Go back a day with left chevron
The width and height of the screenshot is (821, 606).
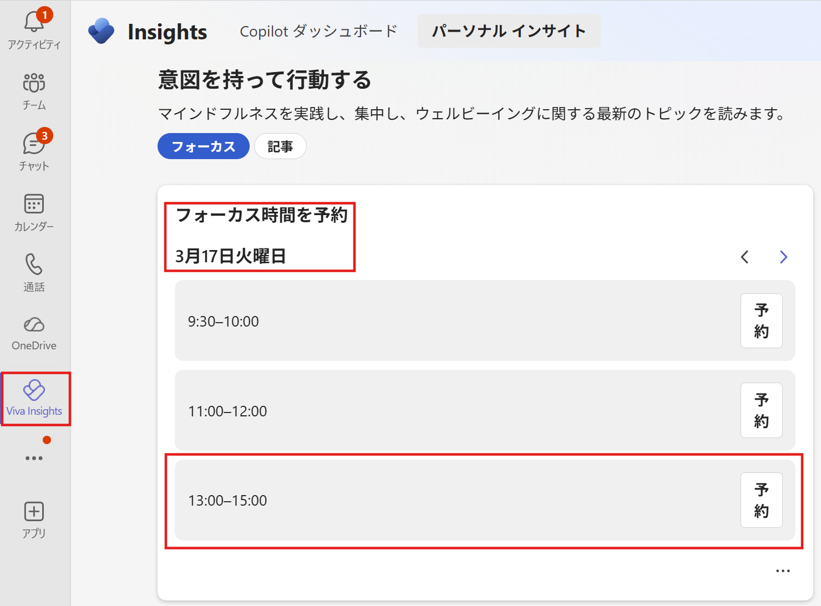(745, 257)
